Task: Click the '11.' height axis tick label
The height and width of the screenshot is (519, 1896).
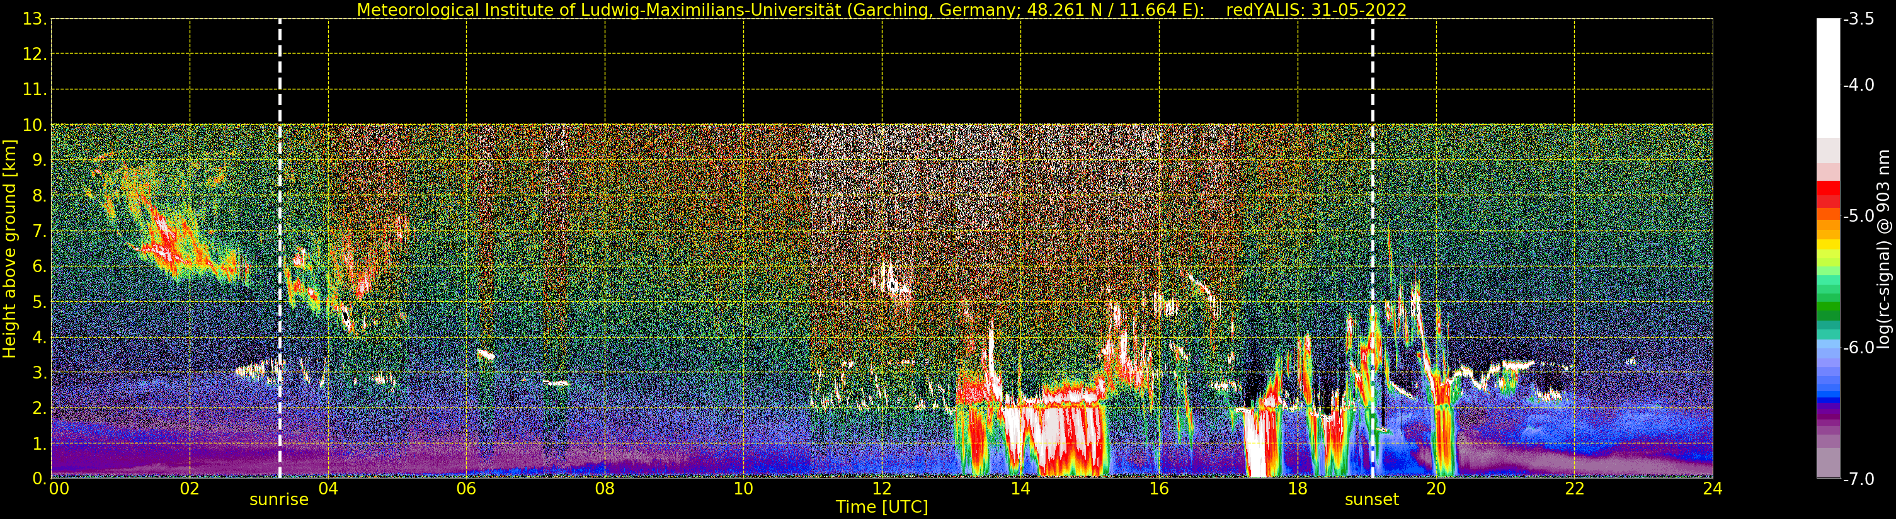Action: click(x=35, y=90)
